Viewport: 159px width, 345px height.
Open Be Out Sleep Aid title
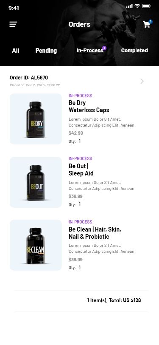pos(81,170)
